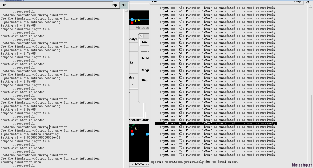The width and height of the screenshot is (313, 168).
Task: Click error line "input.scs" 61
Action: (217, 92)
